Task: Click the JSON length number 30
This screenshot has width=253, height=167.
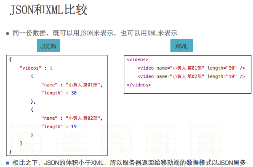Action: pos(74,93)
